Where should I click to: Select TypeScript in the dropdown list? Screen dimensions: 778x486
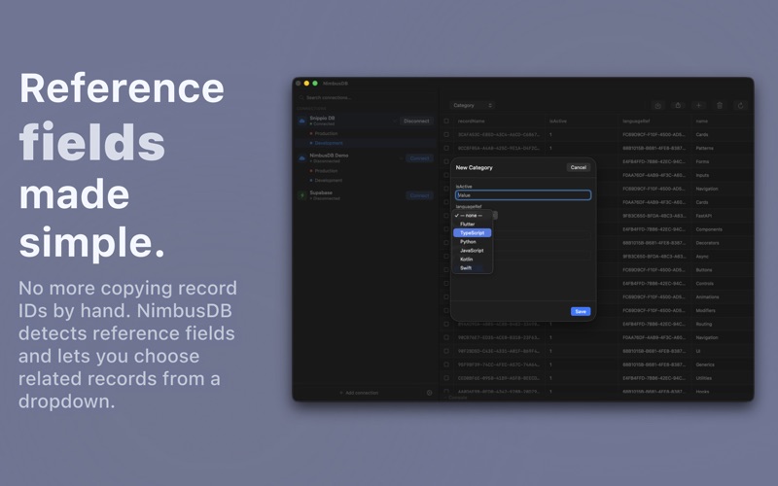[473, 233]
